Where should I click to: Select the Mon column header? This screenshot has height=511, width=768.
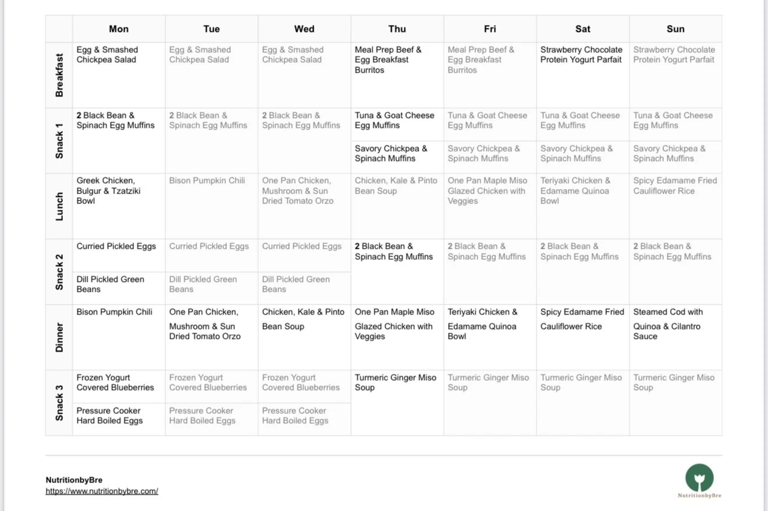tap(119, 29)
